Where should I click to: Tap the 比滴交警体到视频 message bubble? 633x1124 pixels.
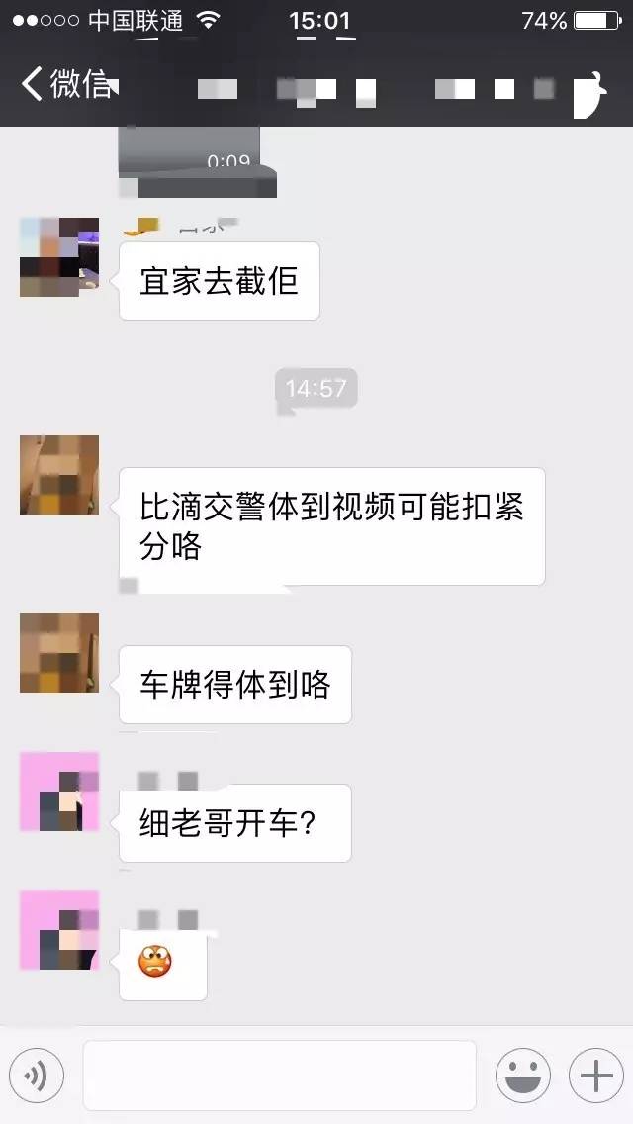(x=332, y=526)
